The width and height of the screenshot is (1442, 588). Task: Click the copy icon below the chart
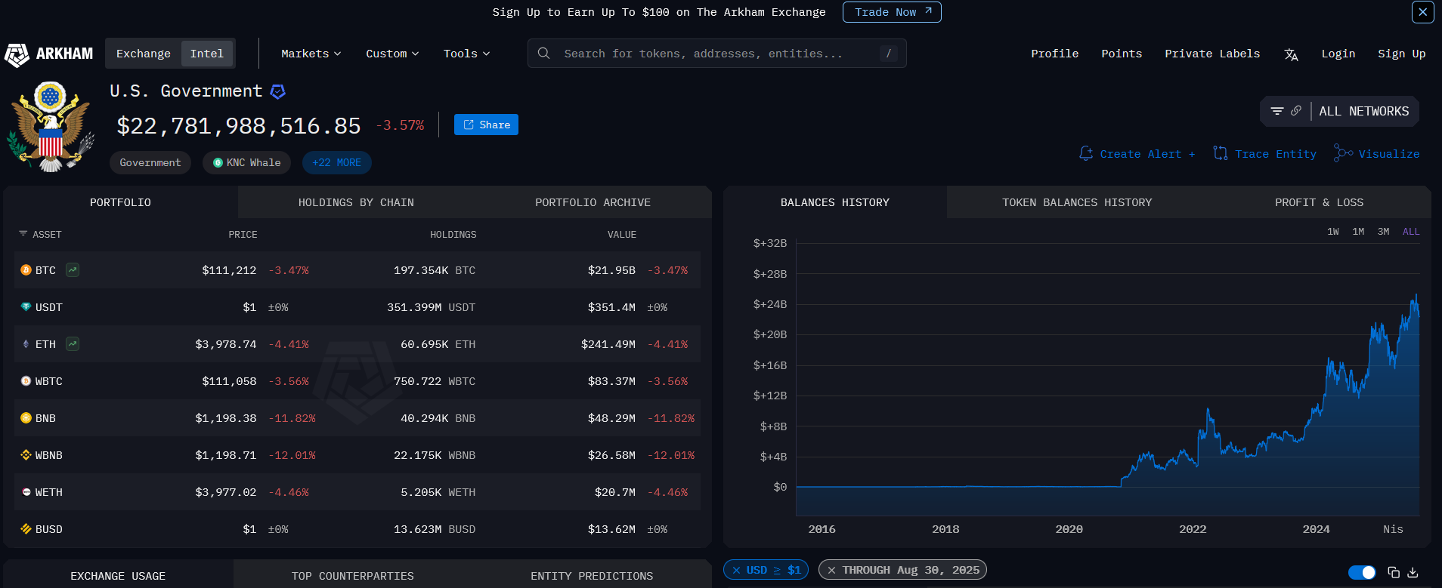point(1394,572)
